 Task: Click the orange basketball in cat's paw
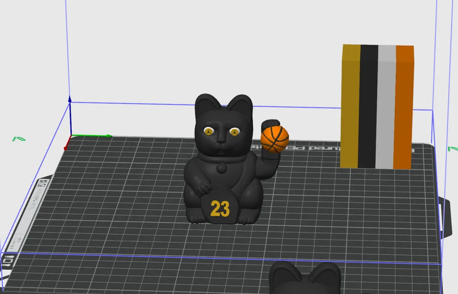point(275,139)
